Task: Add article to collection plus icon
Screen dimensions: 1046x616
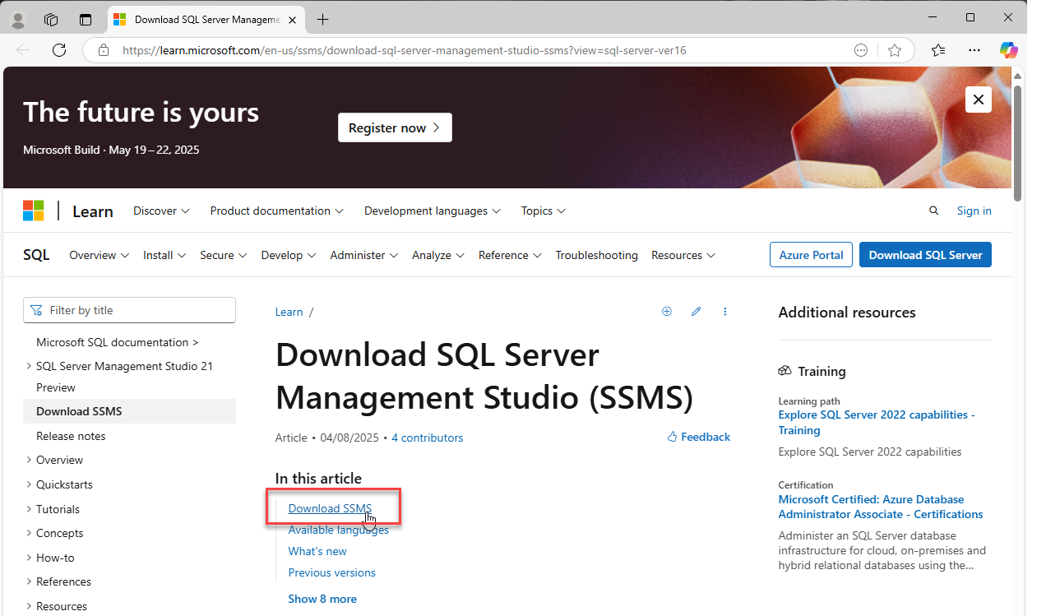Action: pyautogui.click(x=667, y=312)
